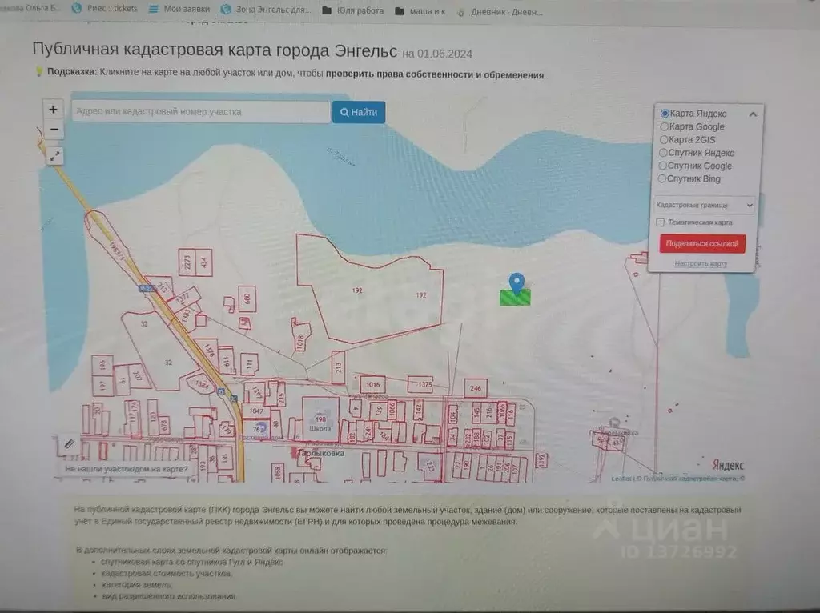Screen dimensions: 820x613
Task: Click the Школа building 198
Action: pos(320,419)
